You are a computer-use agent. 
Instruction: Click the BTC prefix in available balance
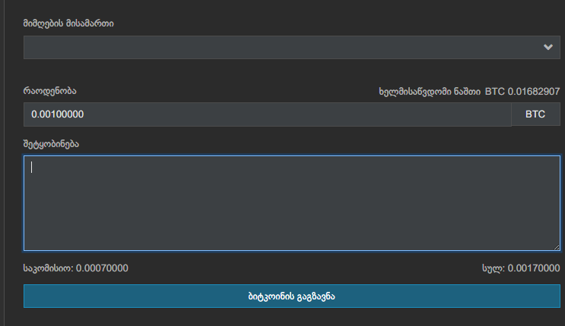(494, 91)
